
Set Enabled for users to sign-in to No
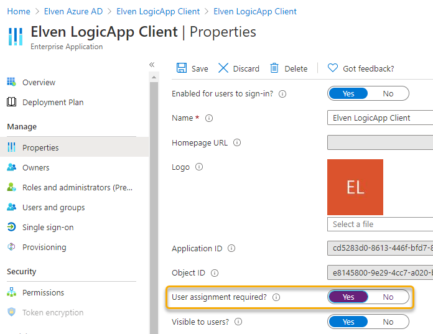point(388,93)
